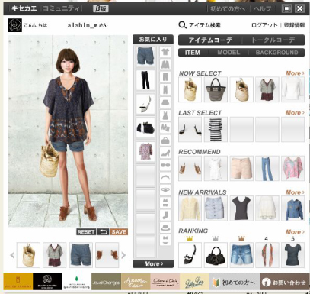Screen dimensions: 310x294
Task: Select the hat category icon
Action: tap(165, 228)
